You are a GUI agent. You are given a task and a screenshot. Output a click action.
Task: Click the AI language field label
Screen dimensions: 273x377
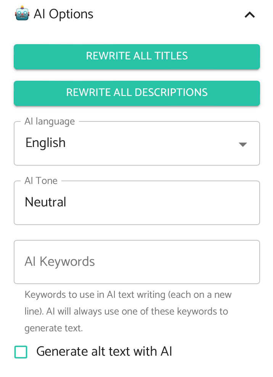50,121
